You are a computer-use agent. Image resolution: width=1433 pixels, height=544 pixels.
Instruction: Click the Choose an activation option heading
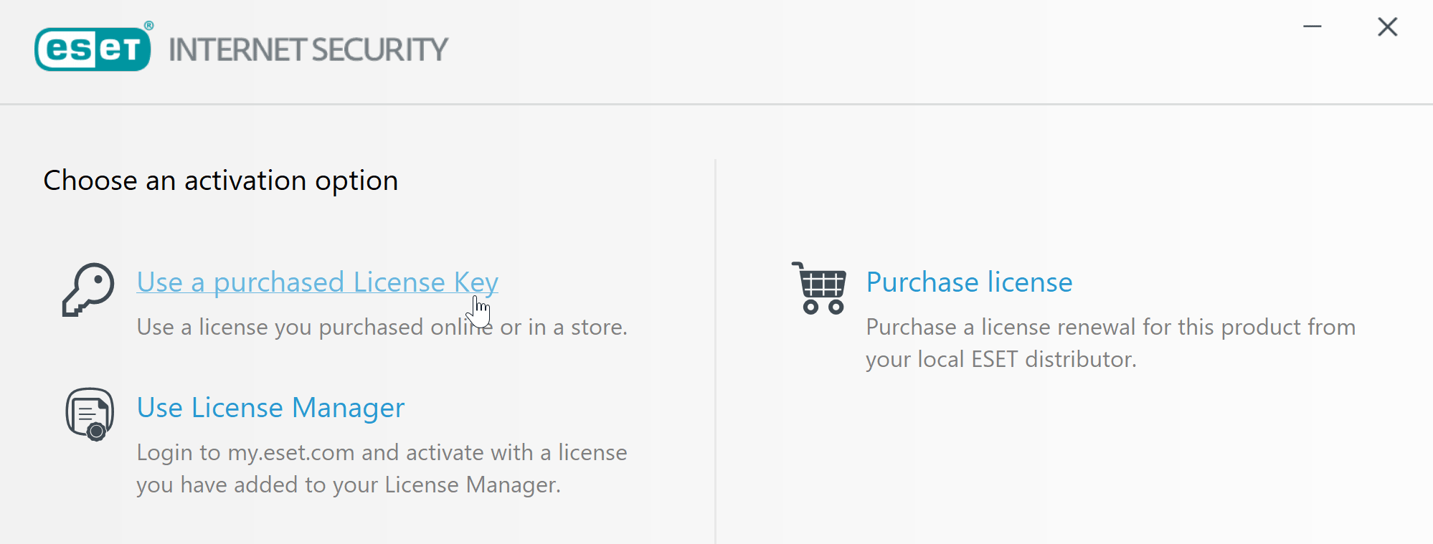pos(221,181)
